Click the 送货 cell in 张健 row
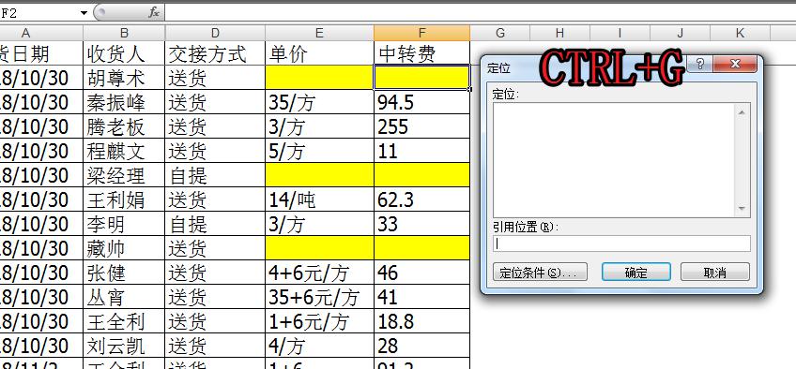This screenshot has height=369, width=796. [x=215, y=273]
